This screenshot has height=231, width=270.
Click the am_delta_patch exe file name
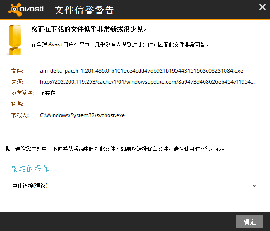coord(141,71)
